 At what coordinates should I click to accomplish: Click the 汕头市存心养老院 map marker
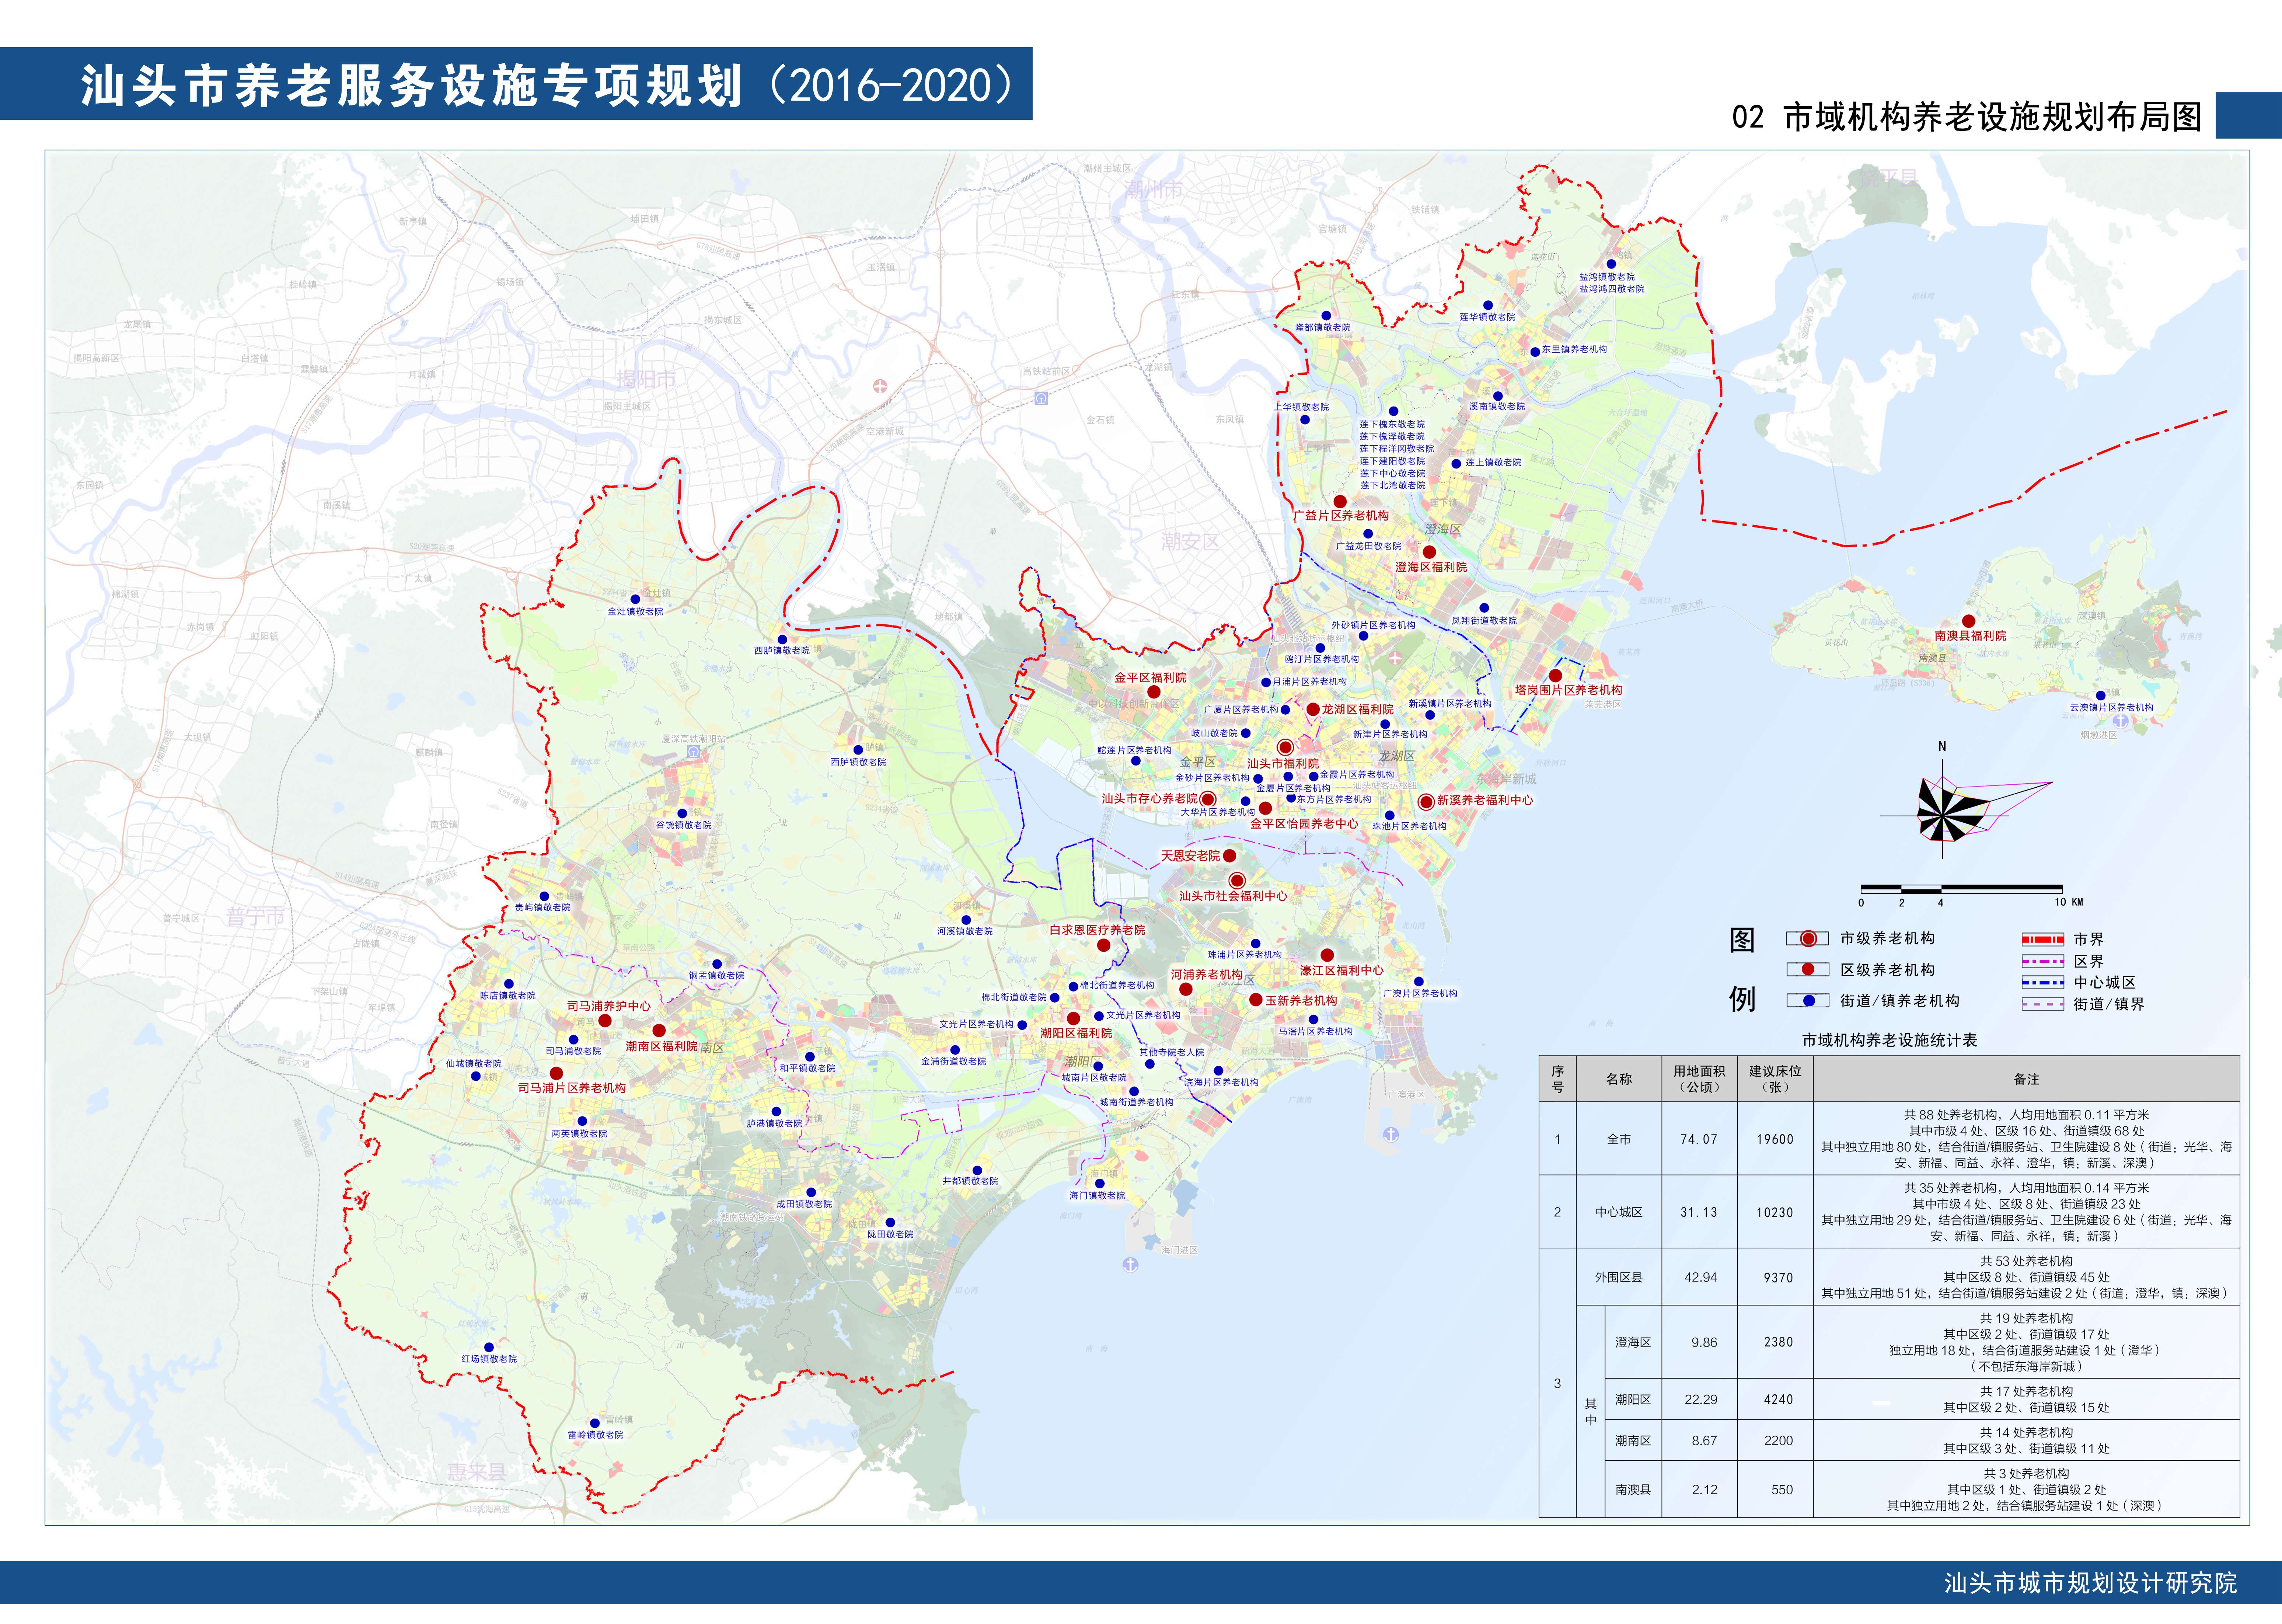pos(1207,799)
